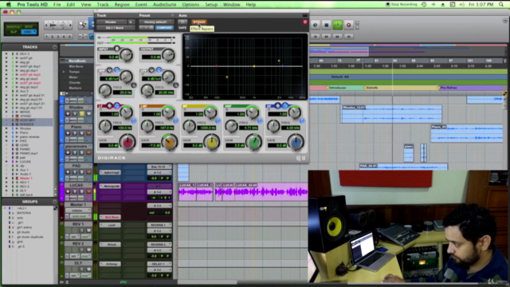510x287 pixels.
Task: Click the Melodyne insert on LUCAS track
Action: (110, 186)
